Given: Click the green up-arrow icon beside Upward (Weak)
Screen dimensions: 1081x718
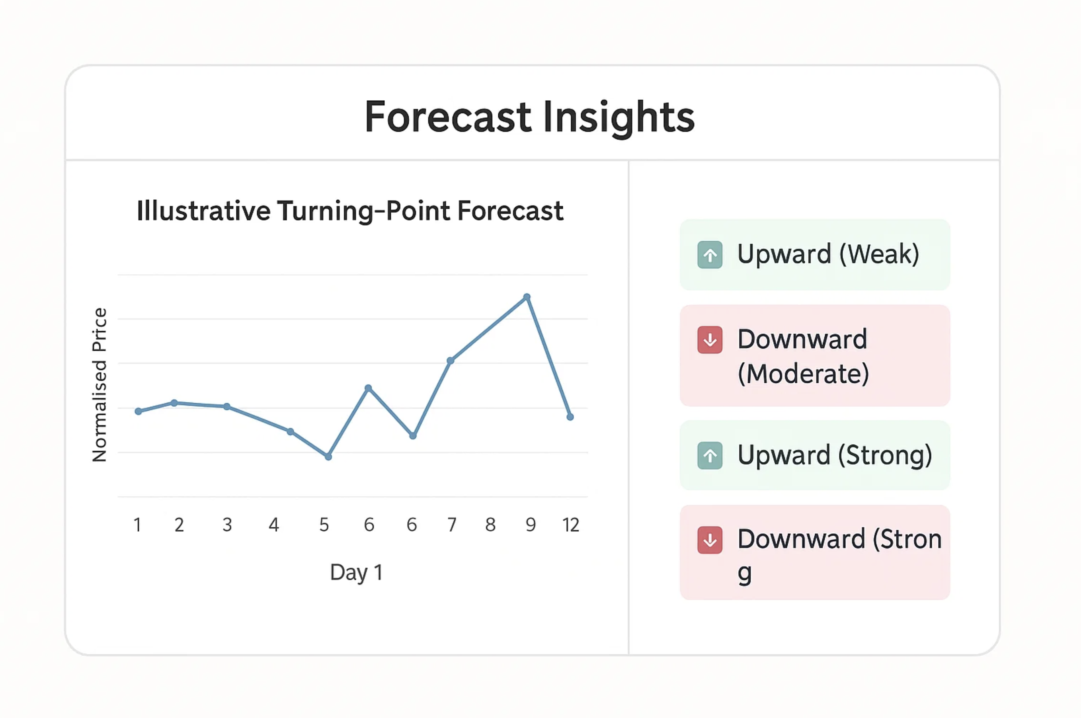Looking at the screenshot, I should (x=710, y=255).
